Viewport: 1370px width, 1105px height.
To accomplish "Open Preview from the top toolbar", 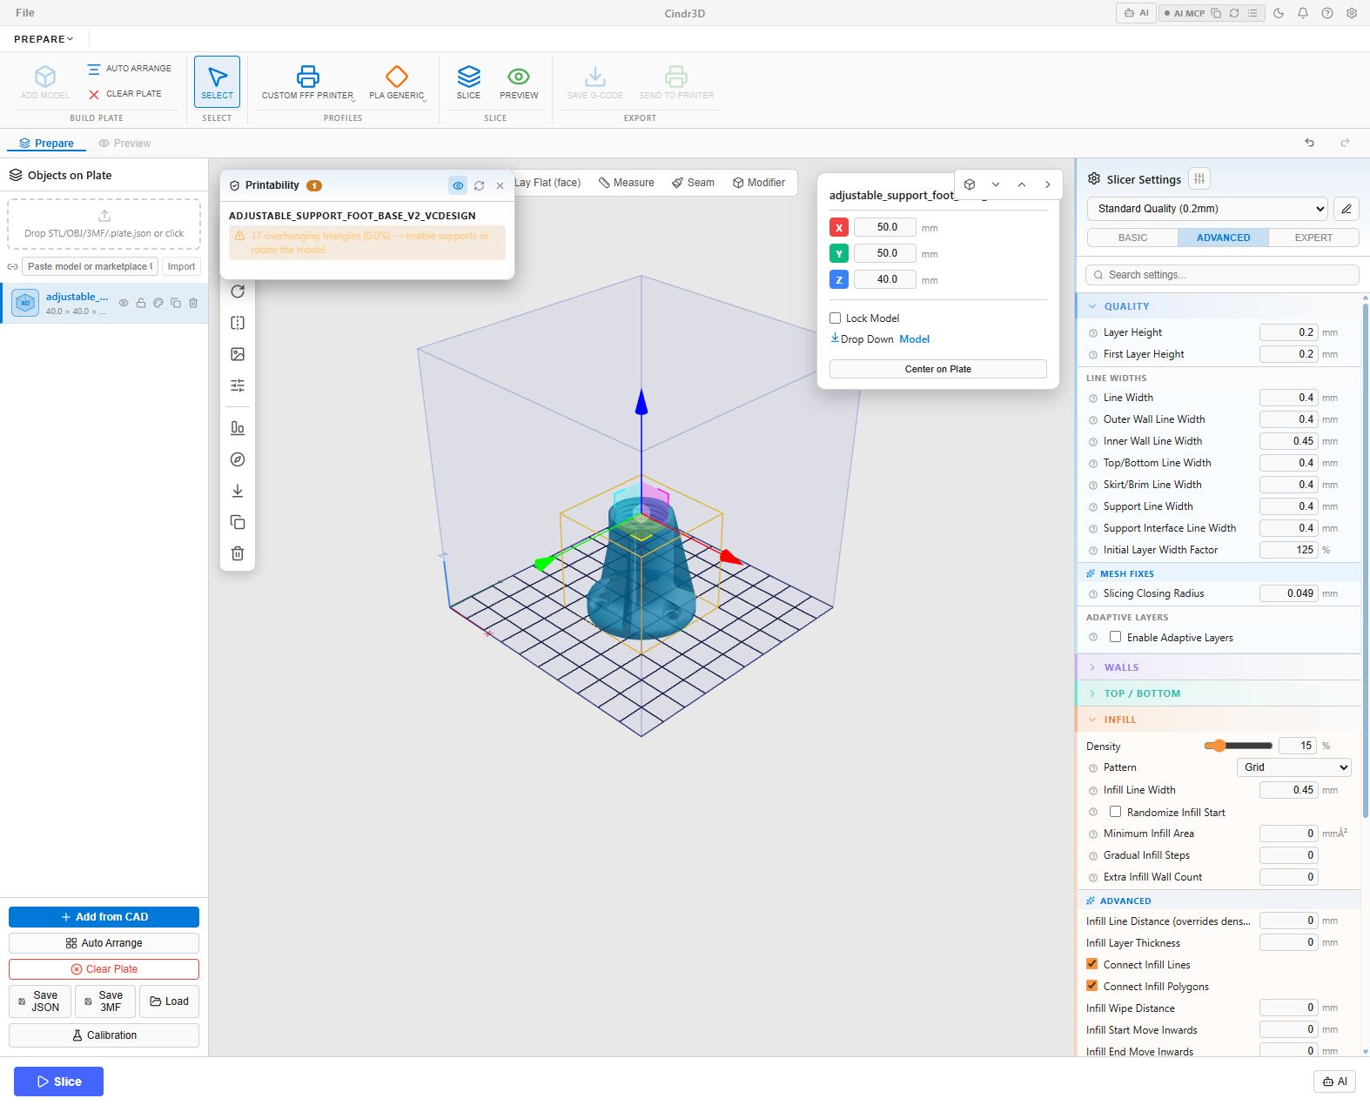I will pos(519,82).
